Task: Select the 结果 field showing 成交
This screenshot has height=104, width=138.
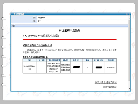Action: click(82, 21)
